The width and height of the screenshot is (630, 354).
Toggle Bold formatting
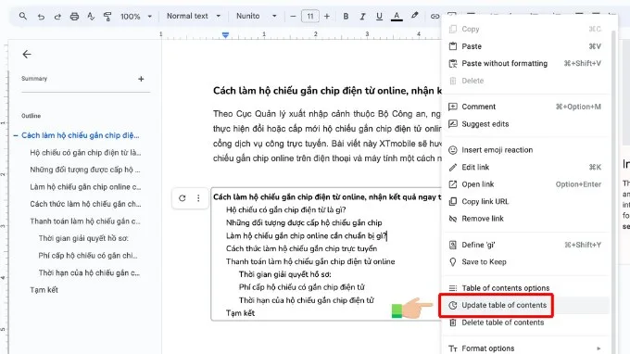(346, 16)
